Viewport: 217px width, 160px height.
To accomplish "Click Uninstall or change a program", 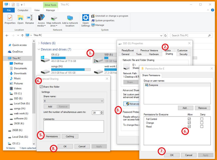I will [112, 16].
